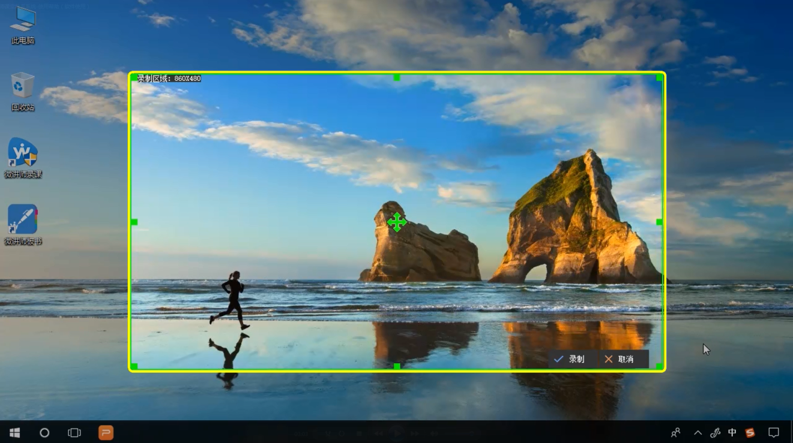Click the bottom-left corner green handle

[134, 366]
